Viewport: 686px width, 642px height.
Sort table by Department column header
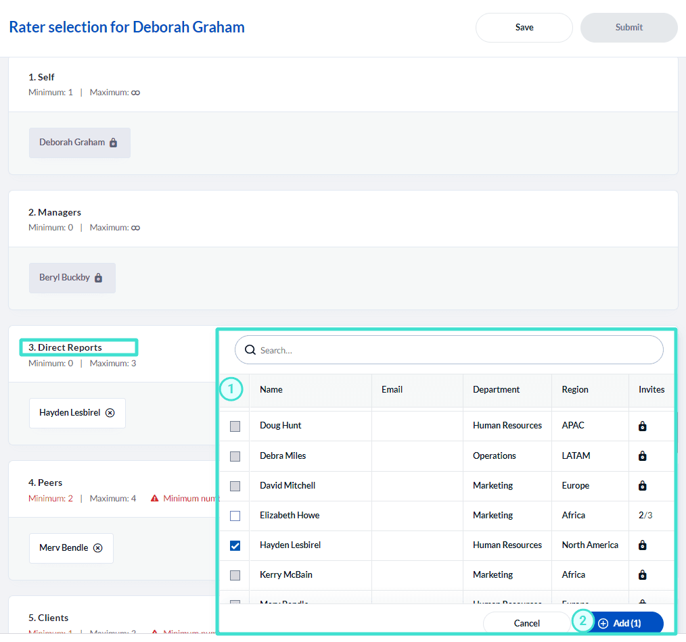[496, 389]
